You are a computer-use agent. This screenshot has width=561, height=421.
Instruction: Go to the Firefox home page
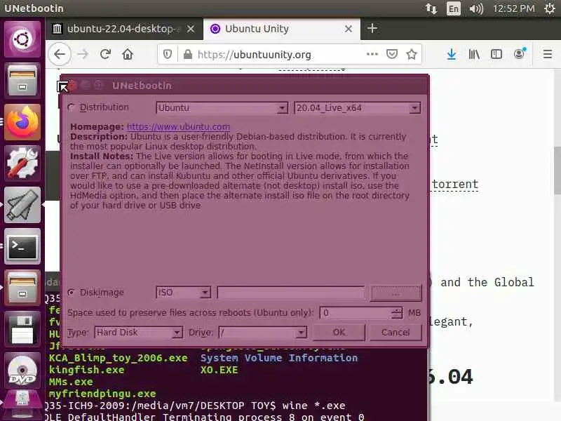tap(128, 55)
